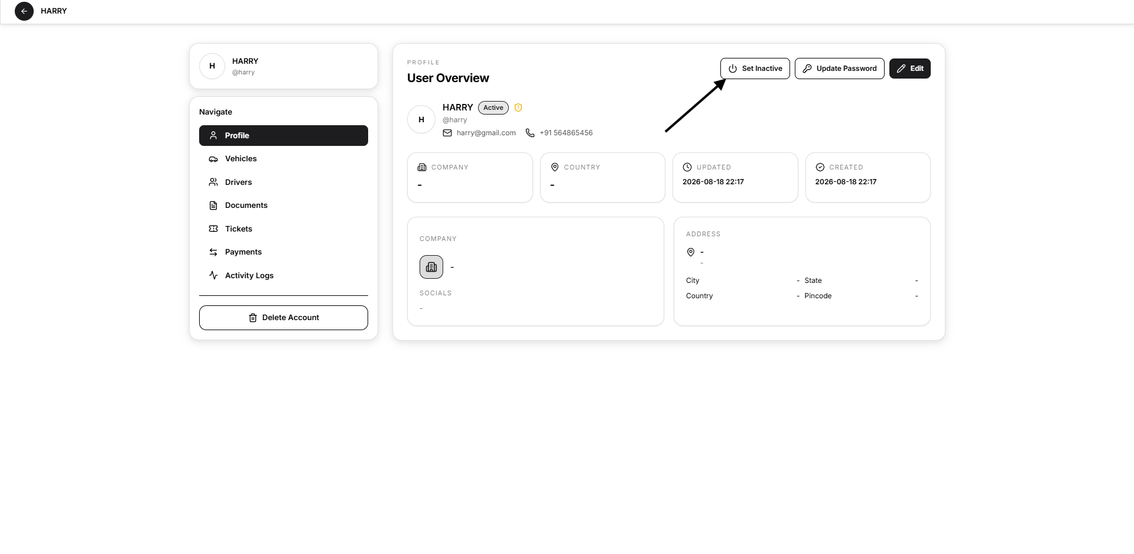
Task: Click the Active status badge
Action: point(493,107)
